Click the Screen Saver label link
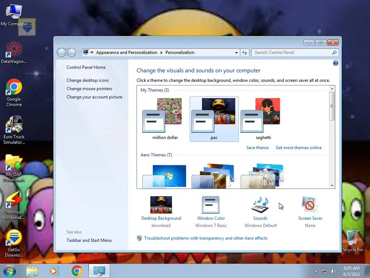 [310, 218]
